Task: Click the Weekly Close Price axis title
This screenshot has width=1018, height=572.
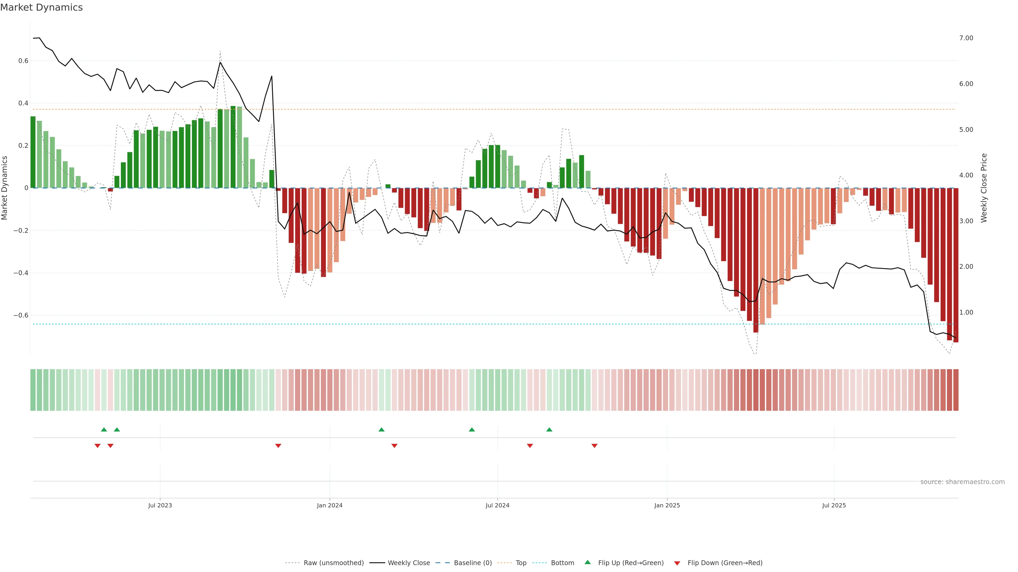Action: coord(984,188)
